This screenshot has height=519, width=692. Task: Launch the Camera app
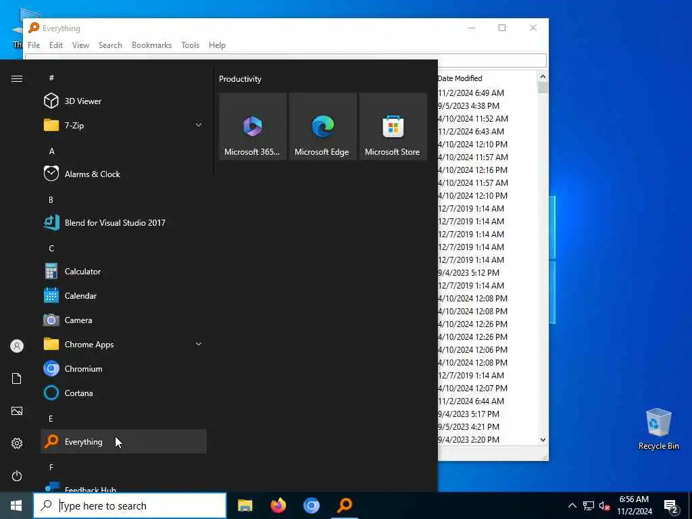[x=124, y=320]
